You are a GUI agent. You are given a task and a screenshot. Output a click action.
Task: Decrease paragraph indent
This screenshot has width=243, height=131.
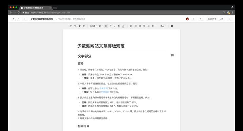(x=144, y=26)
